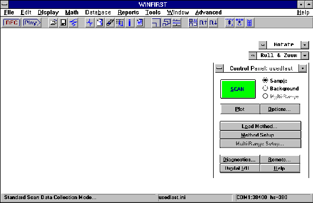Screen dimensions: 313x203
Task: Click the Roll & Zoom title bar
Action: [279, 55]
